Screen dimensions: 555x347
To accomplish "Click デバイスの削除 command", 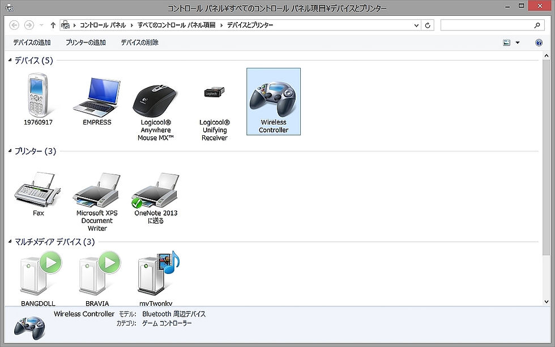I will (139, 42).
